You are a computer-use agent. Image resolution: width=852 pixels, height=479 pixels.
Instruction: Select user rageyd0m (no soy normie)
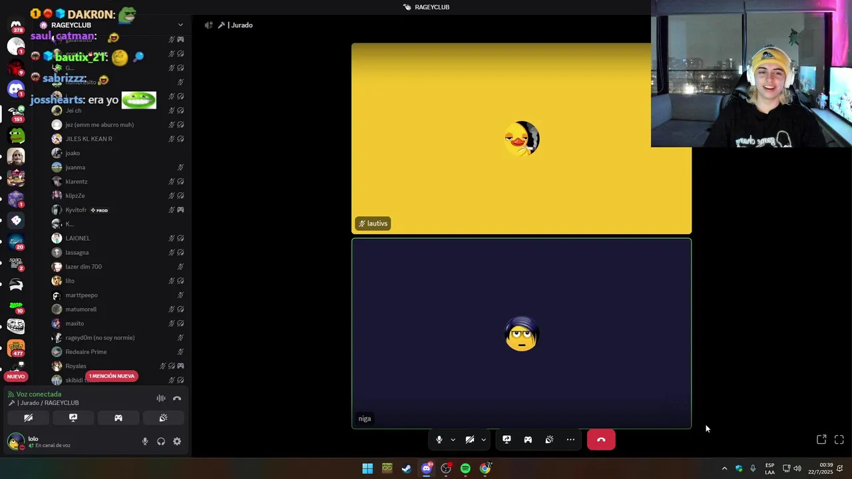coord(100,338)
